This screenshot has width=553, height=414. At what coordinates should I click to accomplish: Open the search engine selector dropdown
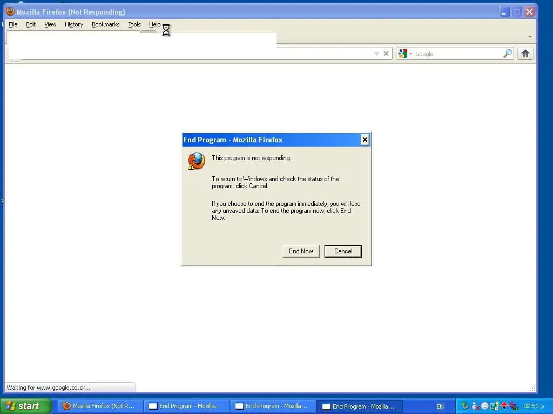405,53
